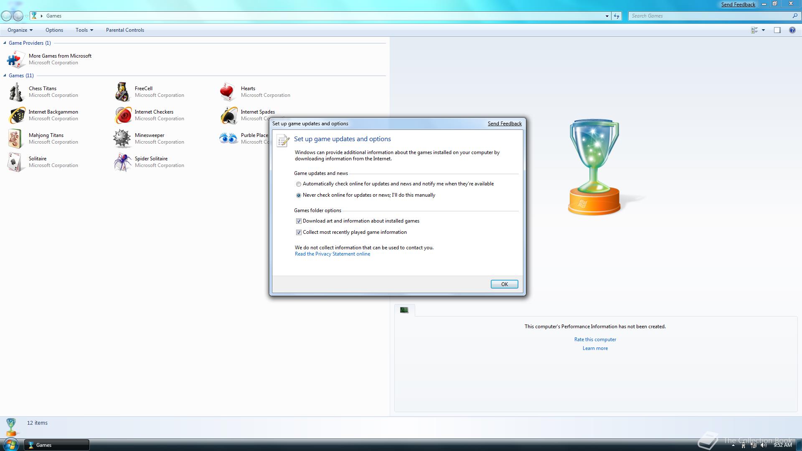Click the Games icon in address bar
Screen dimensions: 802x451
click(x=34, y=16)
